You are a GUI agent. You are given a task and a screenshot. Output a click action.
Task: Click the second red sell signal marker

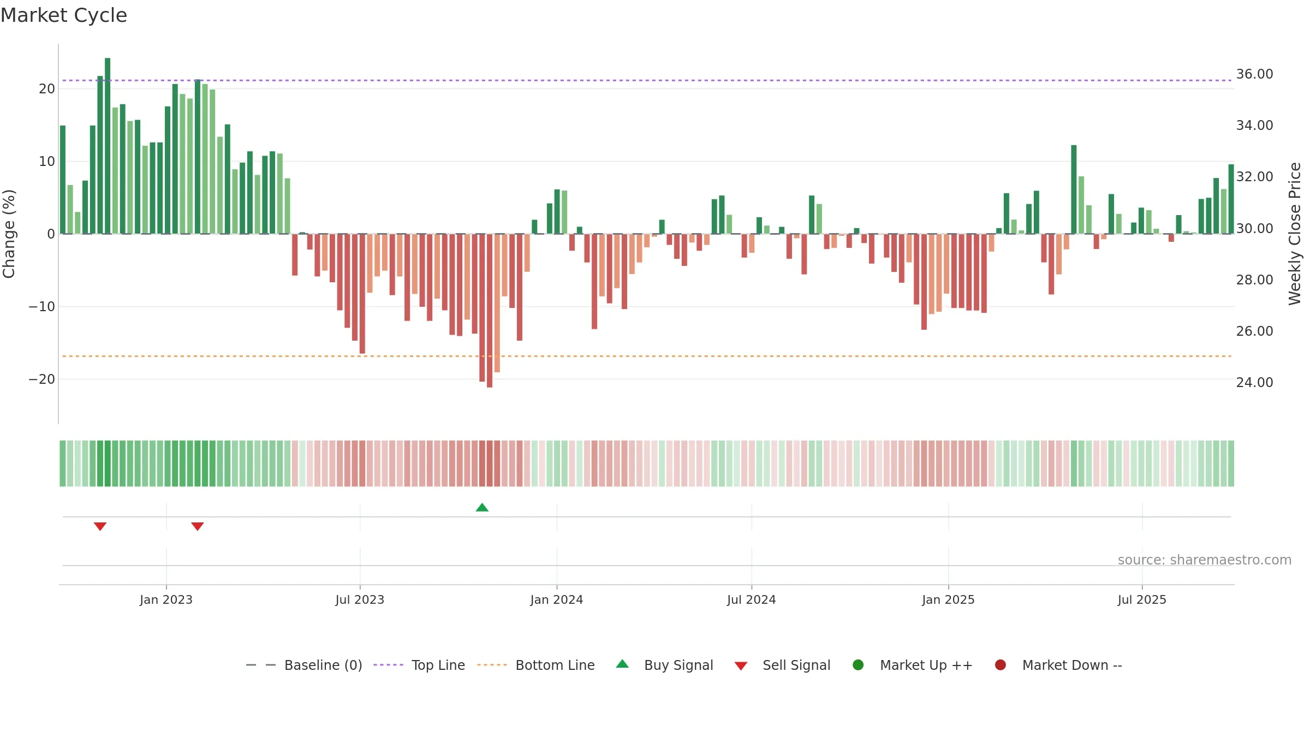(x=198, y=526)
